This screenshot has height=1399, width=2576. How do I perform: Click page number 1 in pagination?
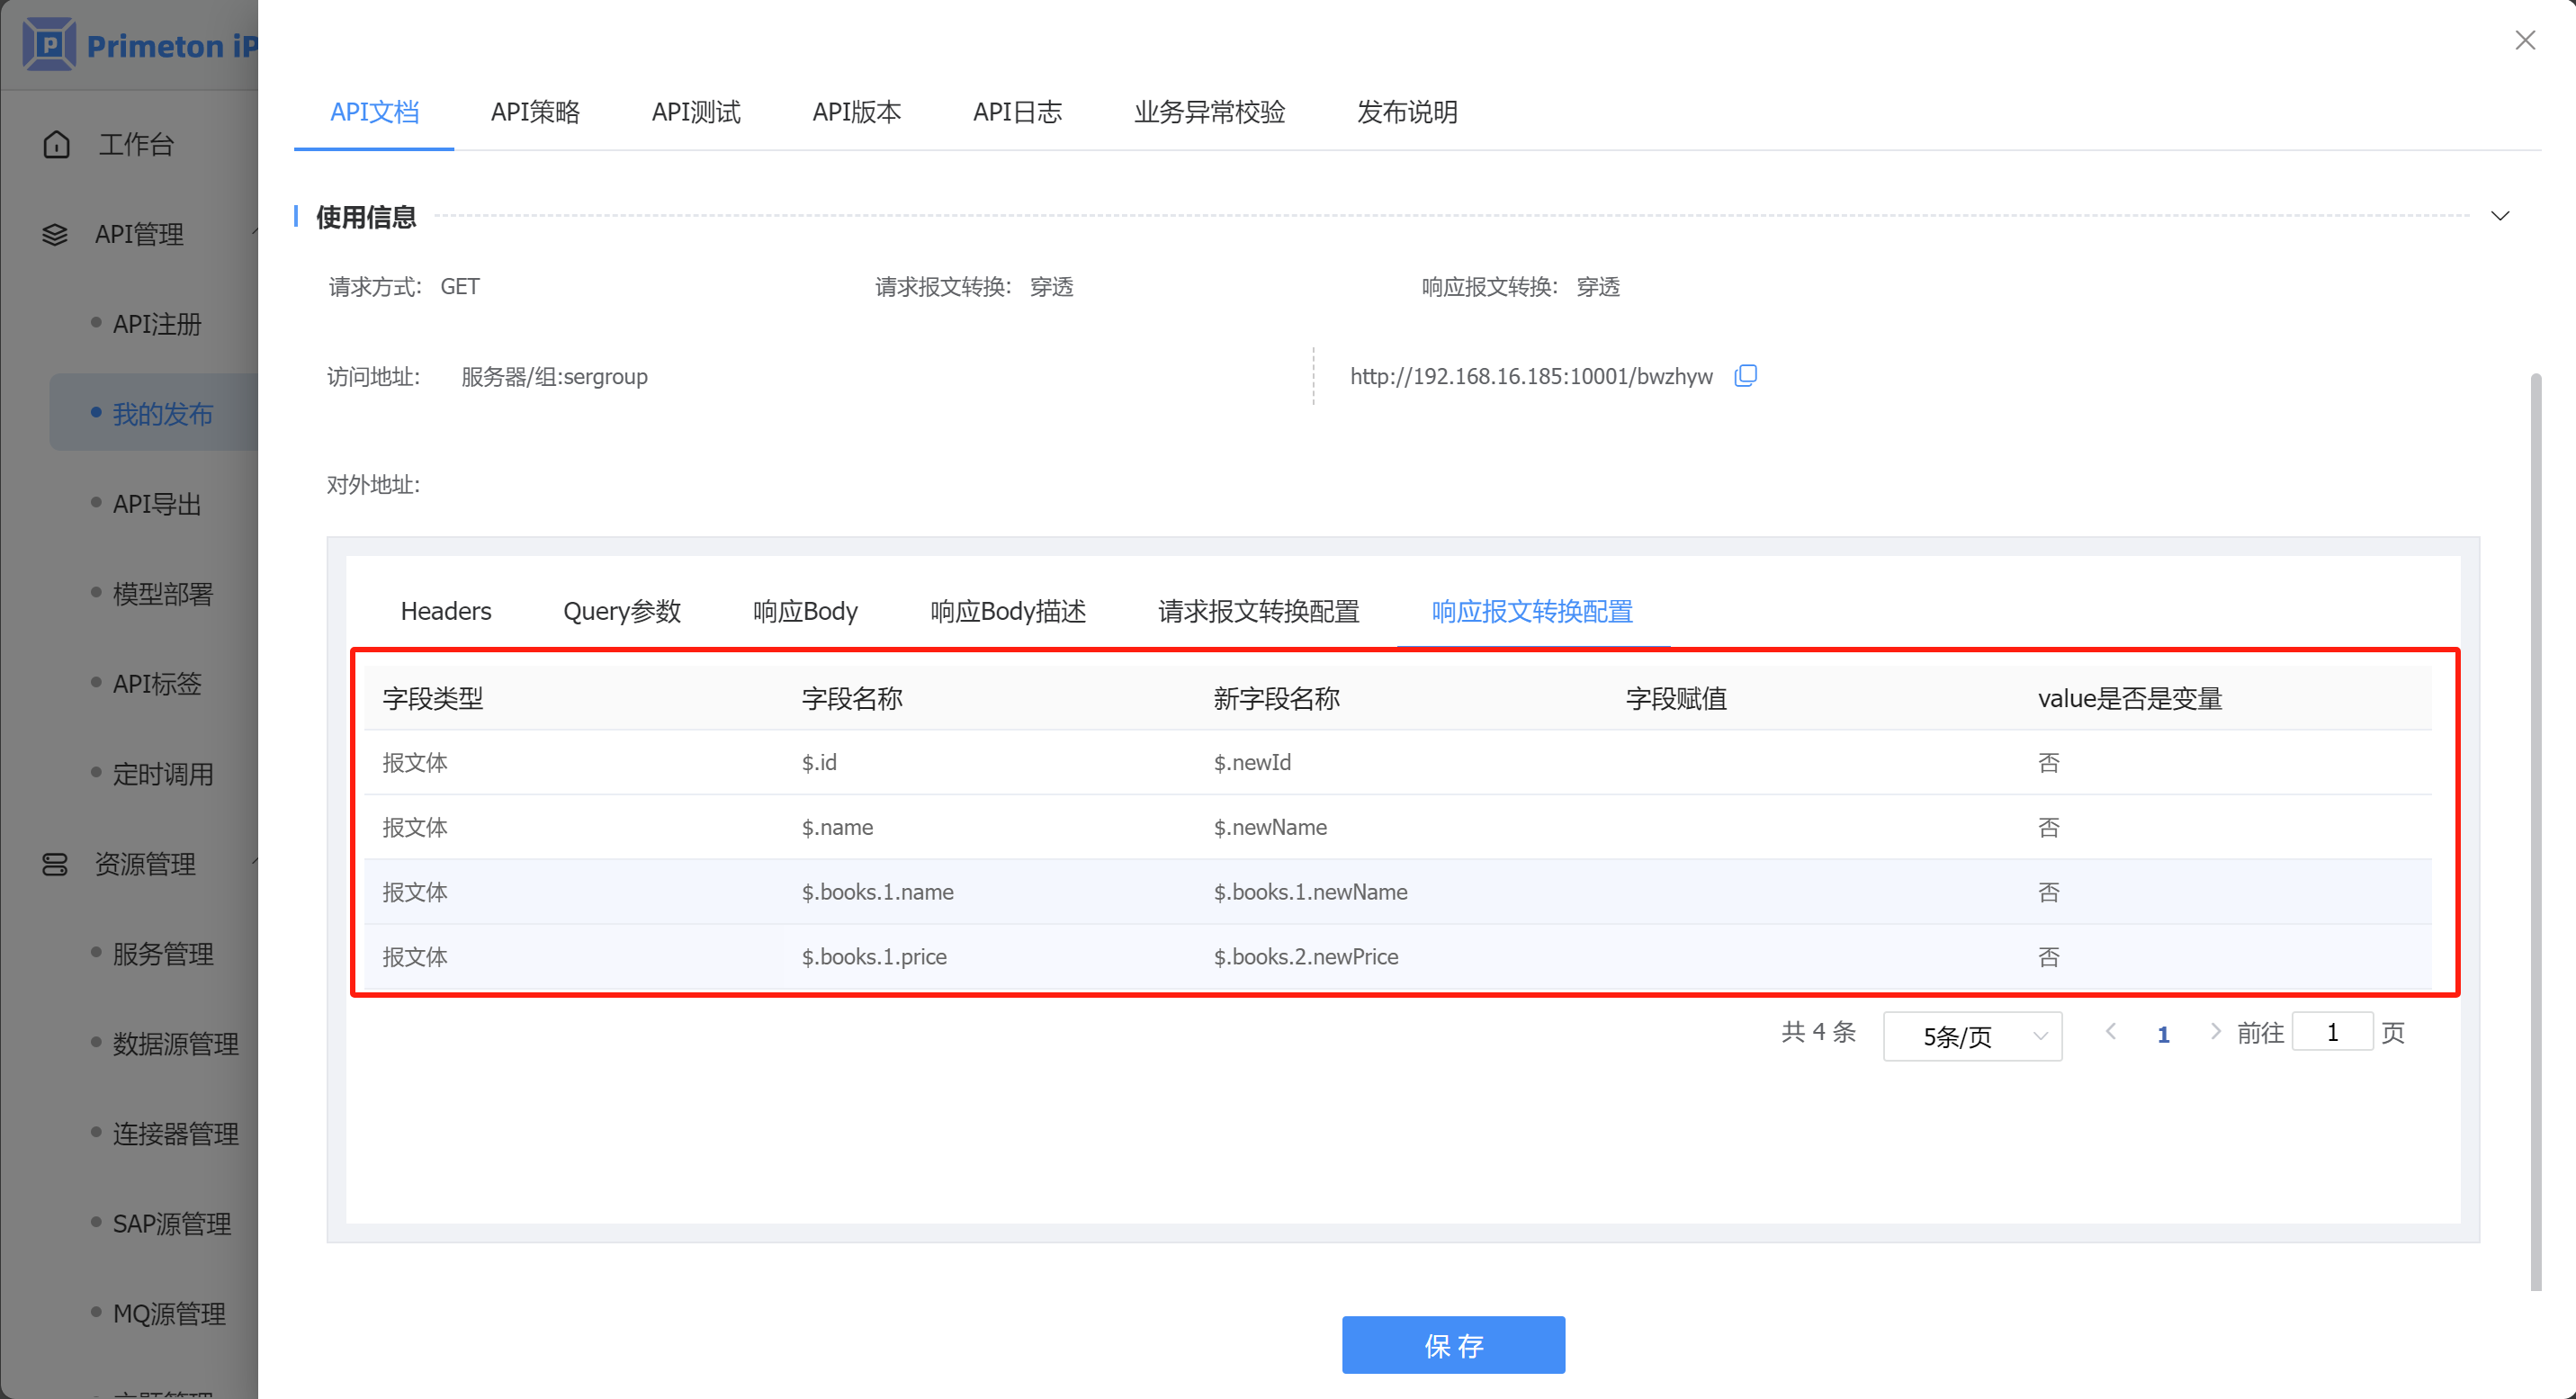tap(2163, 1034)
